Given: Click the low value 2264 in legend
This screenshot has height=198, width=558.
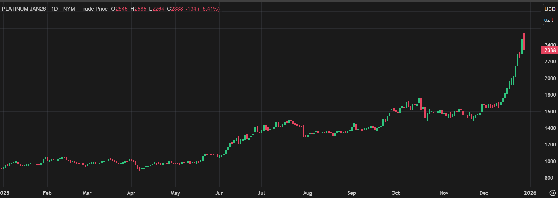Looking at the screenshot, I should [158, 9].
